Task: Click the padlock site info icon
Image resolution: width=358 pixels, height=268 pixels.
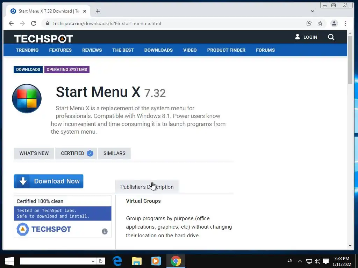Action: click(x=48, y=23)
